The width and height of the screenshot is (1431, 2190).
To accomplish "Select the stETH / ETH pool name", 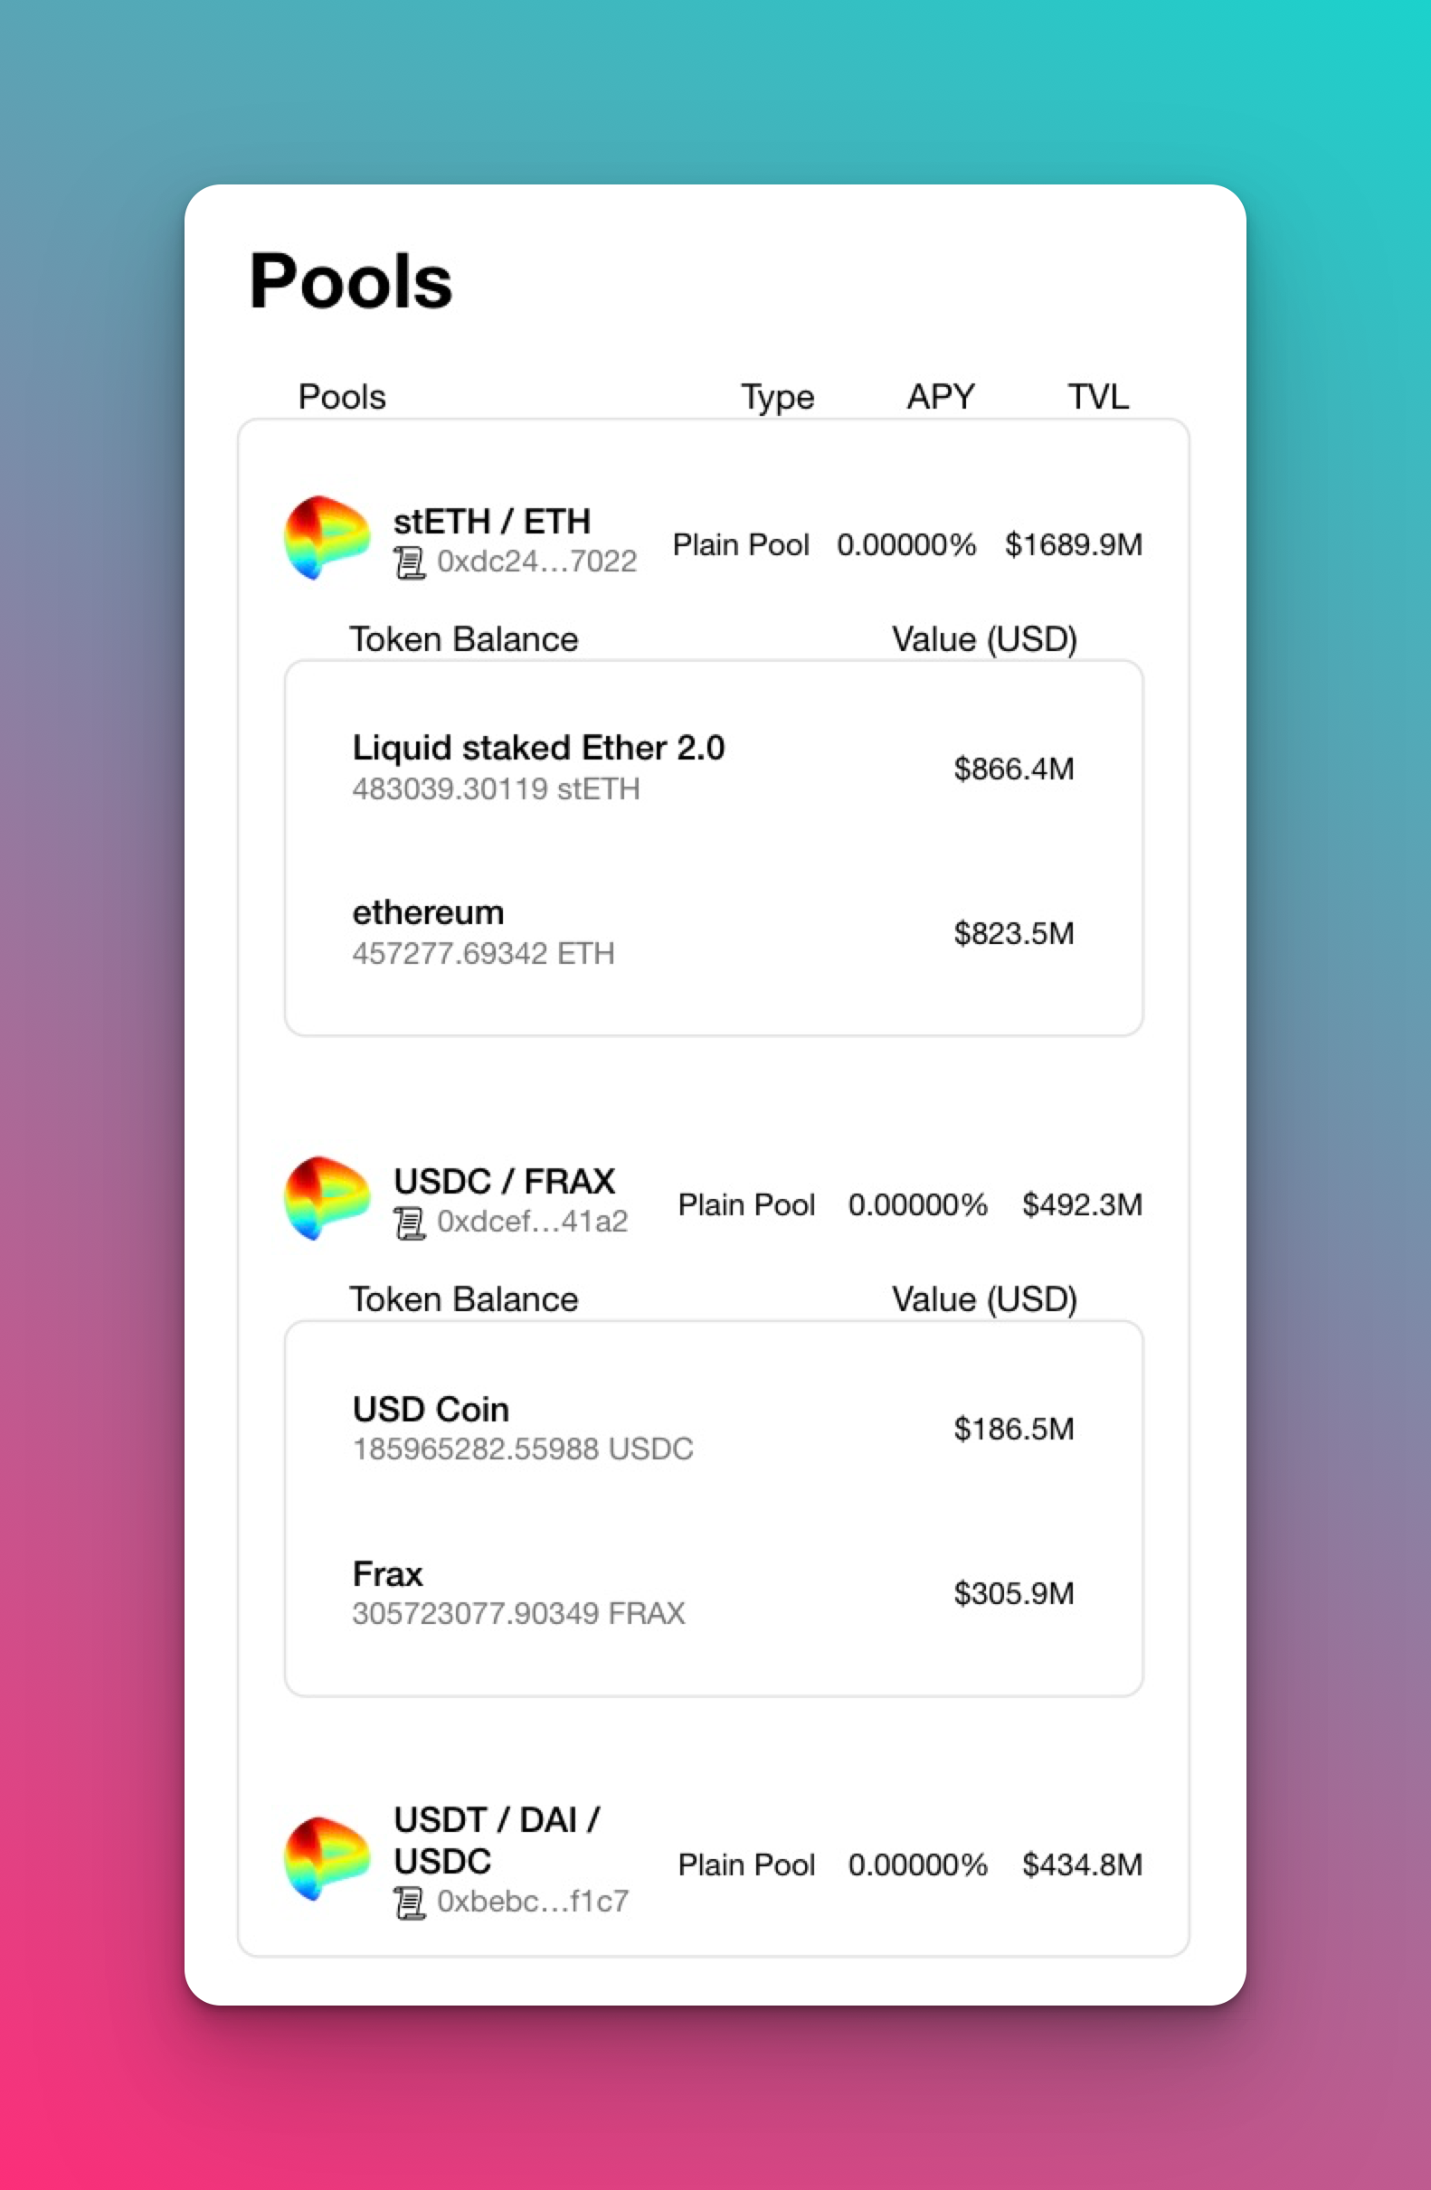I will (x=491, y=522).
